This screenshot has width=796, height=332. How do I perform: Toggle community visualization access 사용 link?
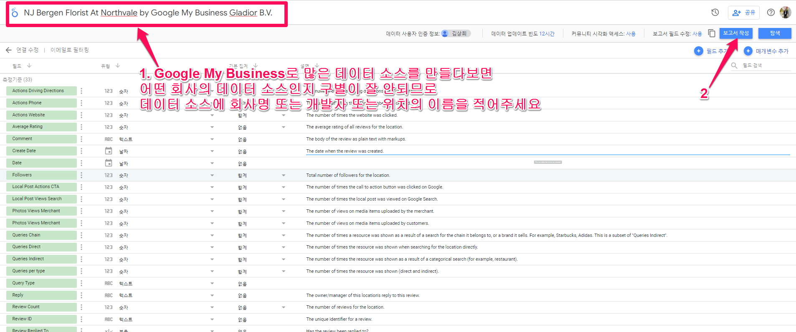point(631,34)
